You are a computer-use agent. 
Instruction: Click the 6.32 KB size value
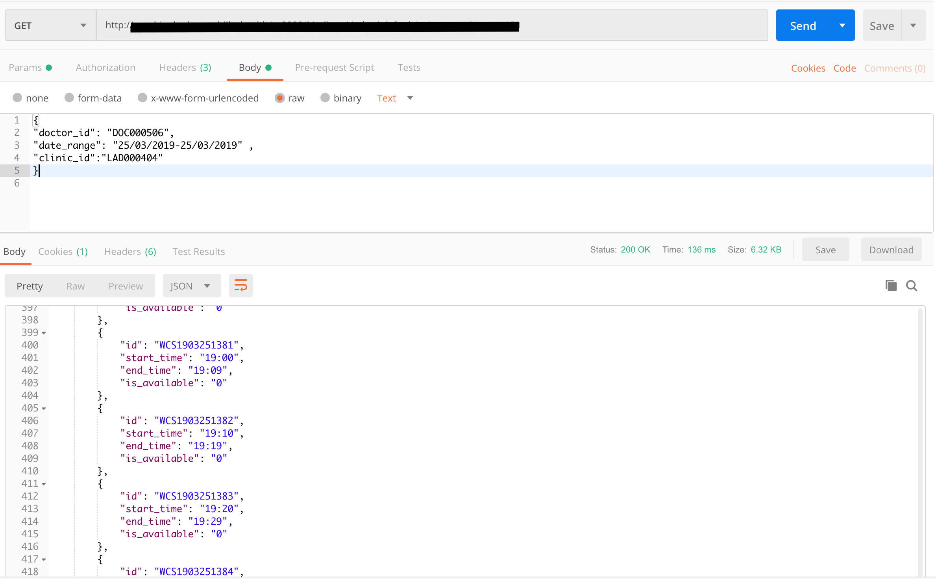(x=766, y=250)
